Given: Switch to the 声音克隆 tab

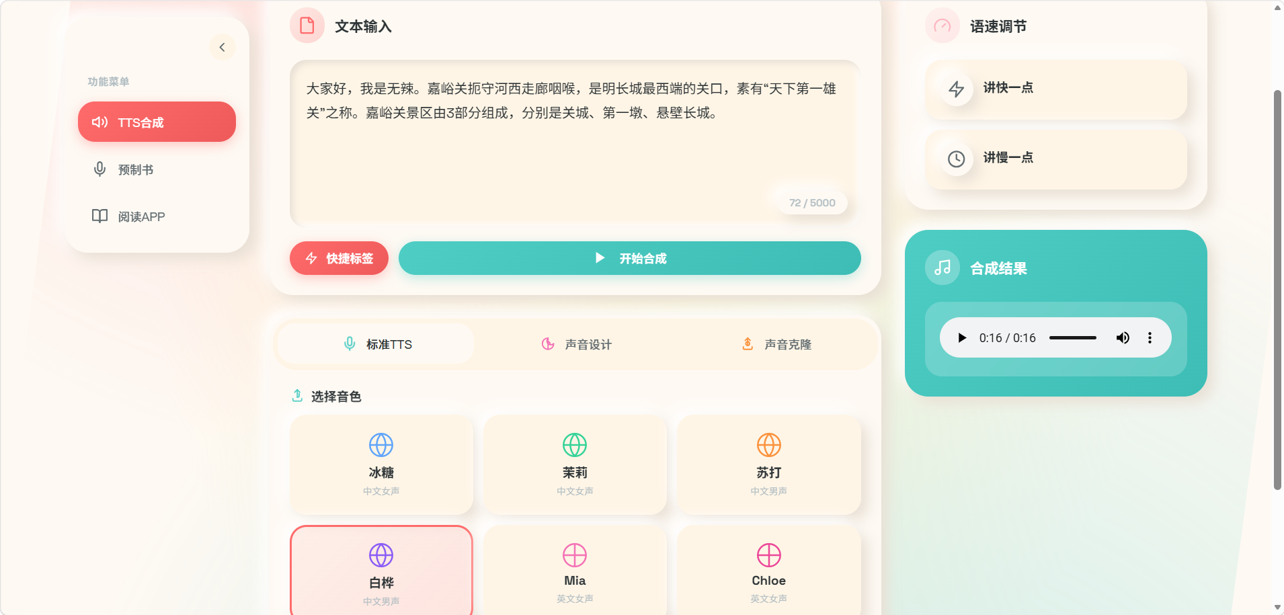Looking at the screenshot, I should click(776, 344).
